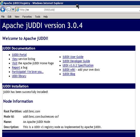Open the jUDDI Blog link
This screenshot has height=137, width=140.
pos(69,74)
